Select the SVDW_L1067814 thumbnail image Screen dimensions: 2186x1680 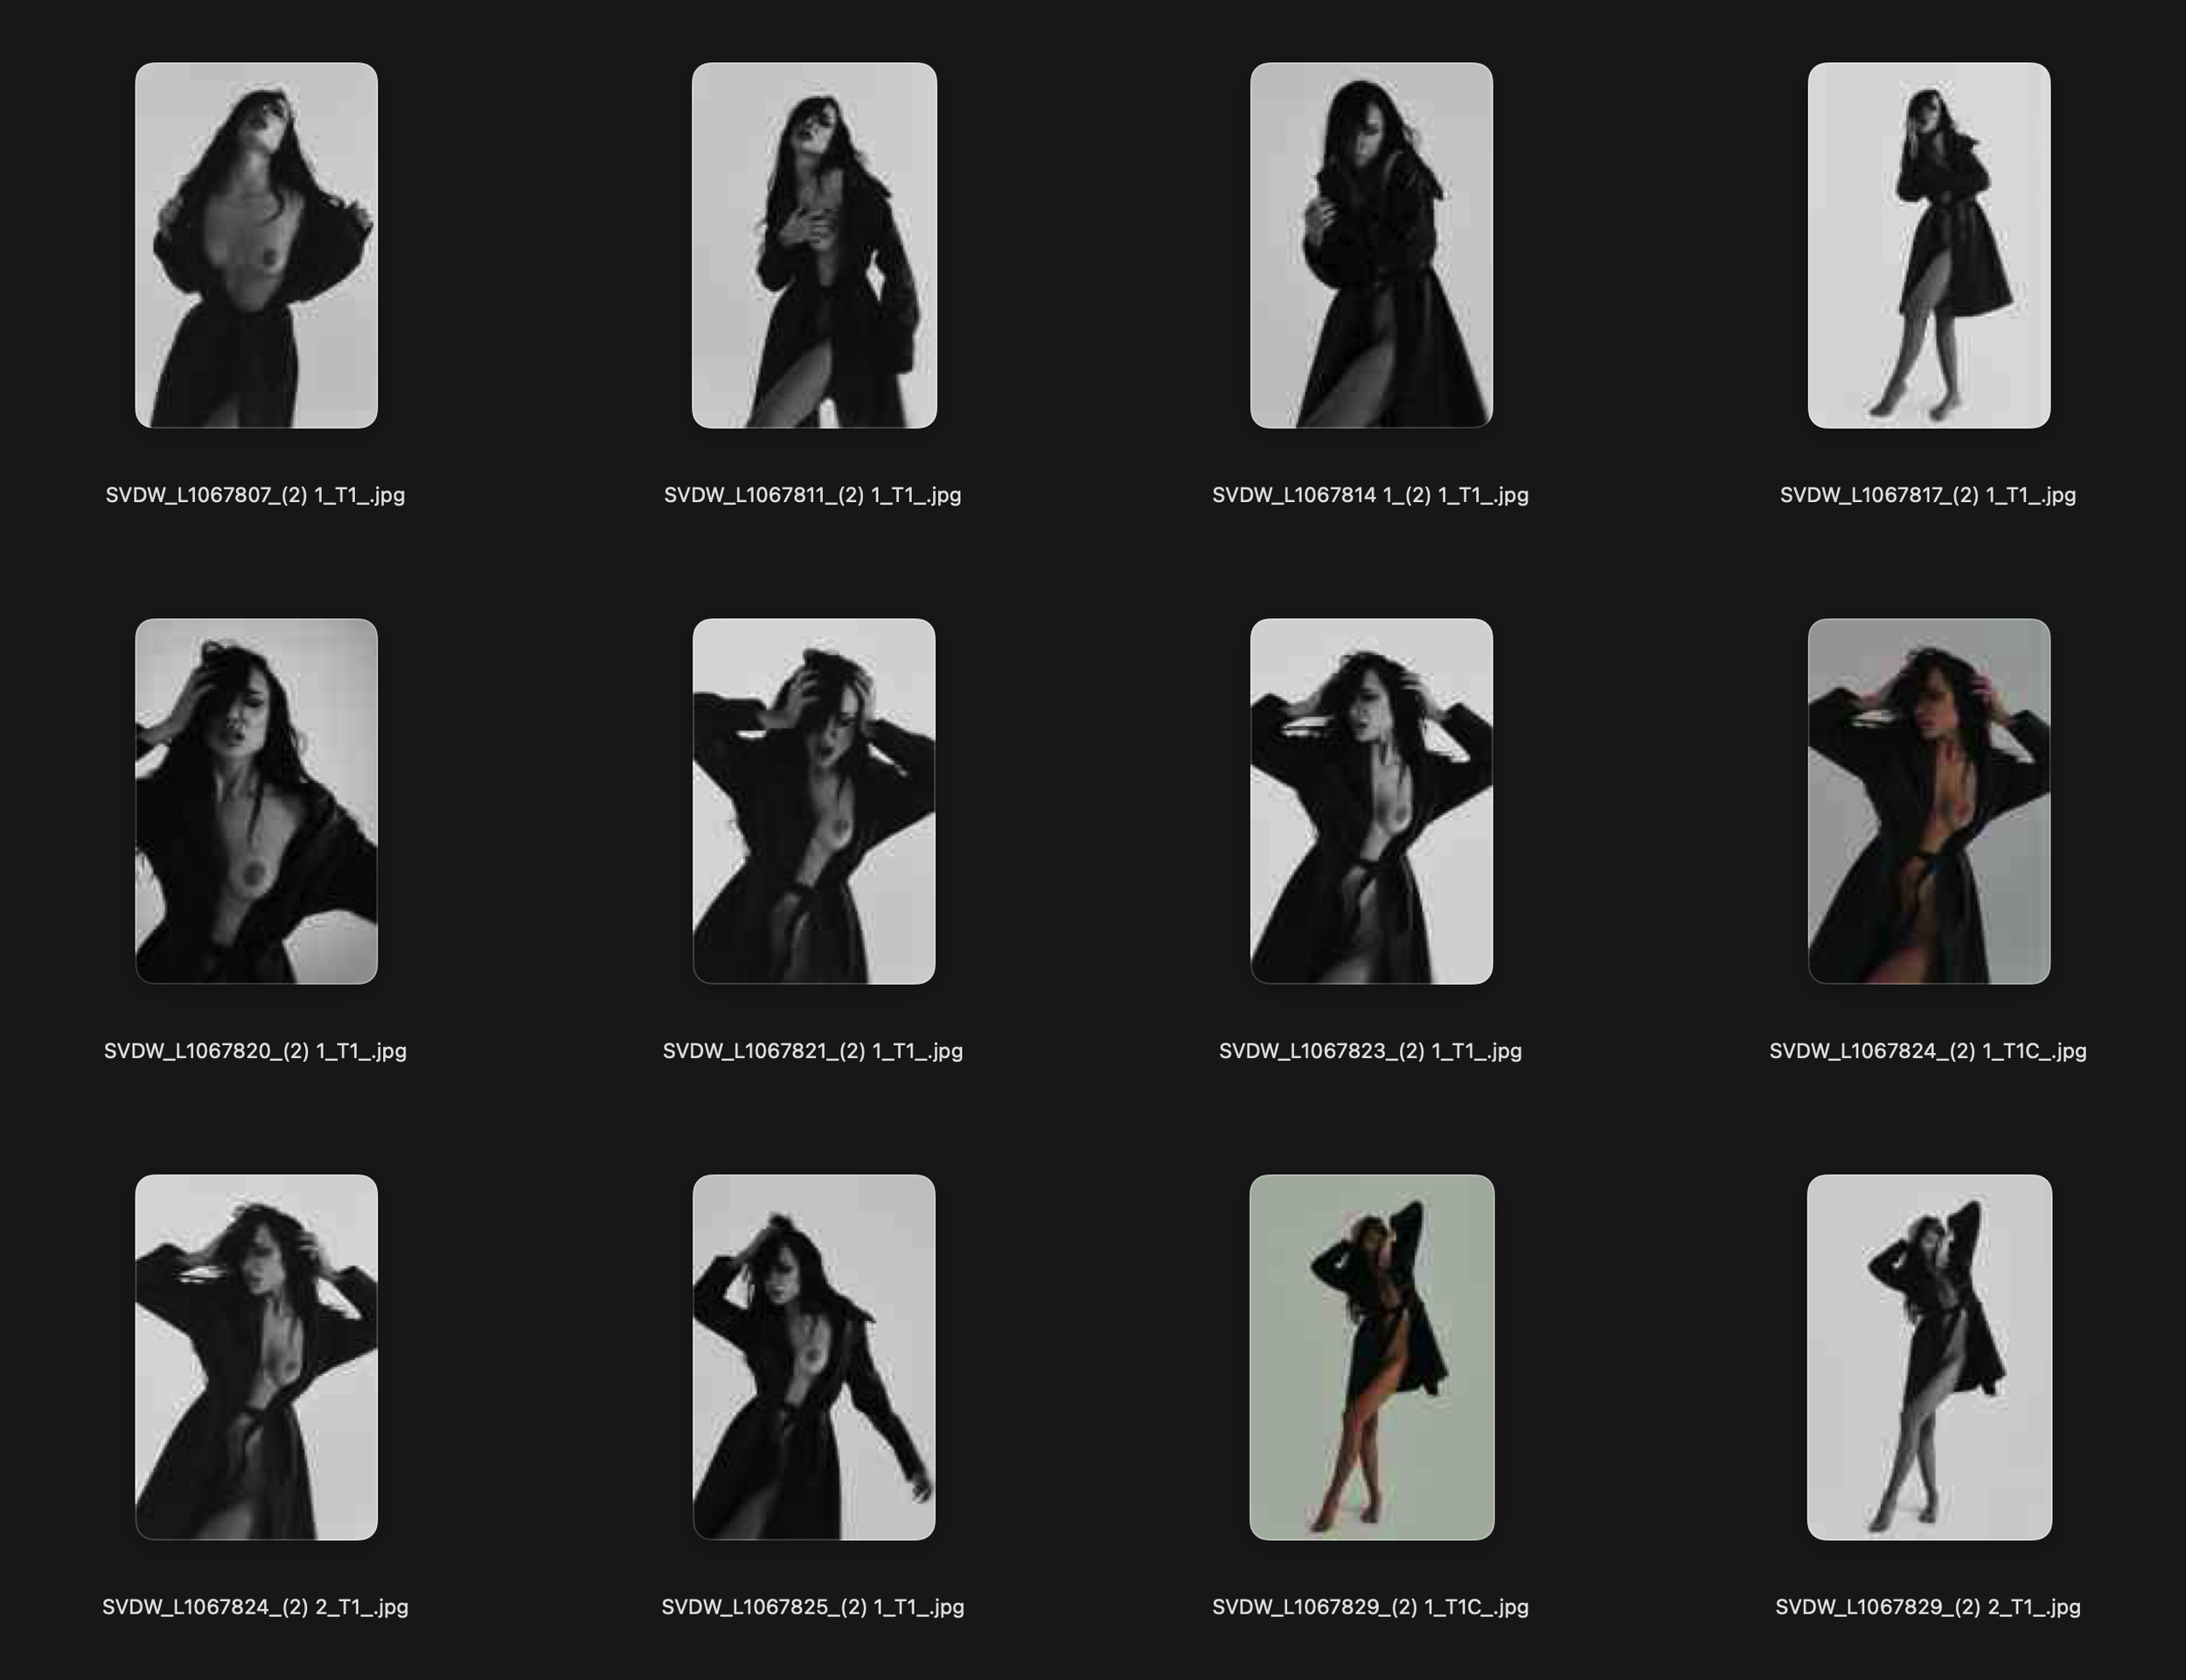(1371, 245)
